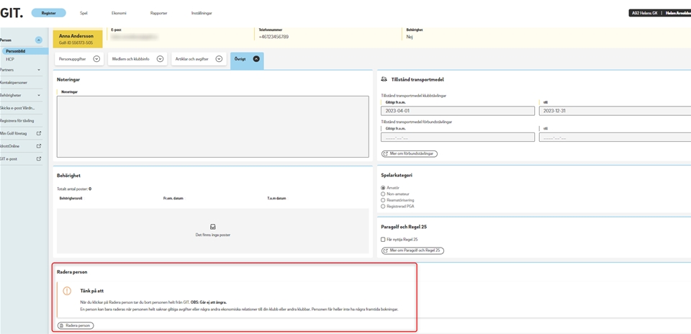Click the Anna Andersson name card

78,39
